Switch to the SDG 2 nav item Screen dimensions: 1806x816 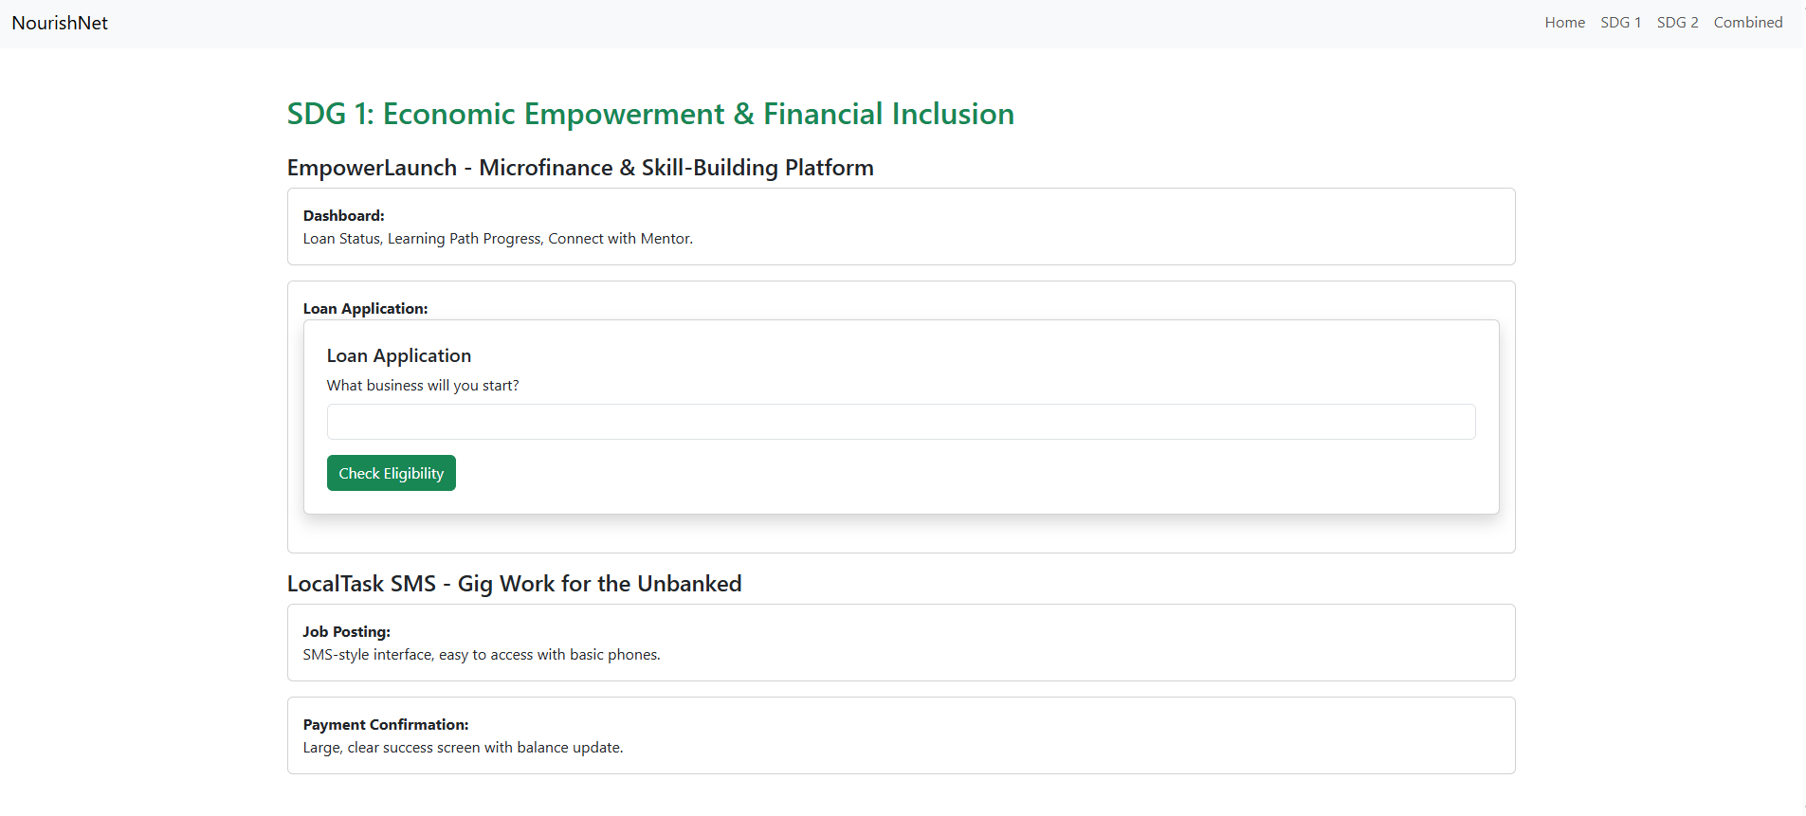pyautogui.click(x=1677, y=23)
